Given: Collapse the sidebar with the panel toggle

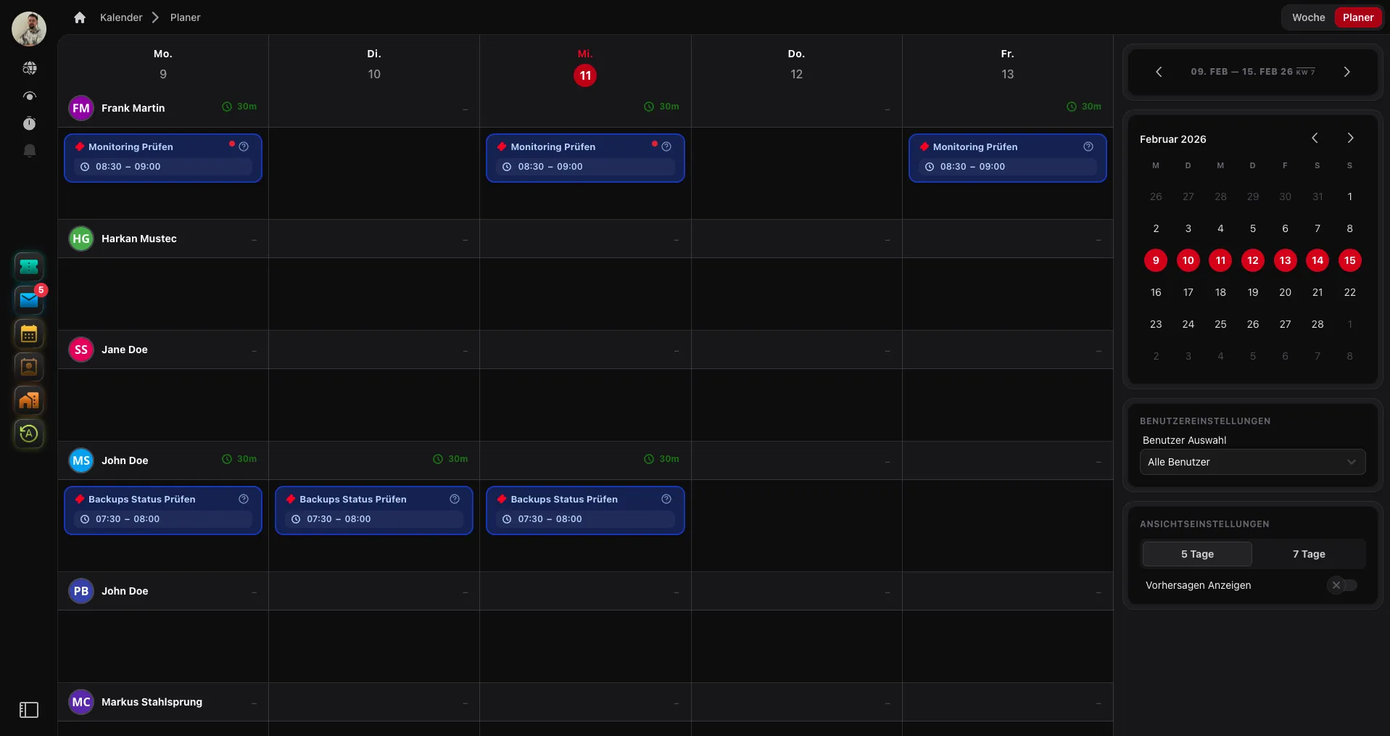Looking at the screenshot, I should (28, 710).
